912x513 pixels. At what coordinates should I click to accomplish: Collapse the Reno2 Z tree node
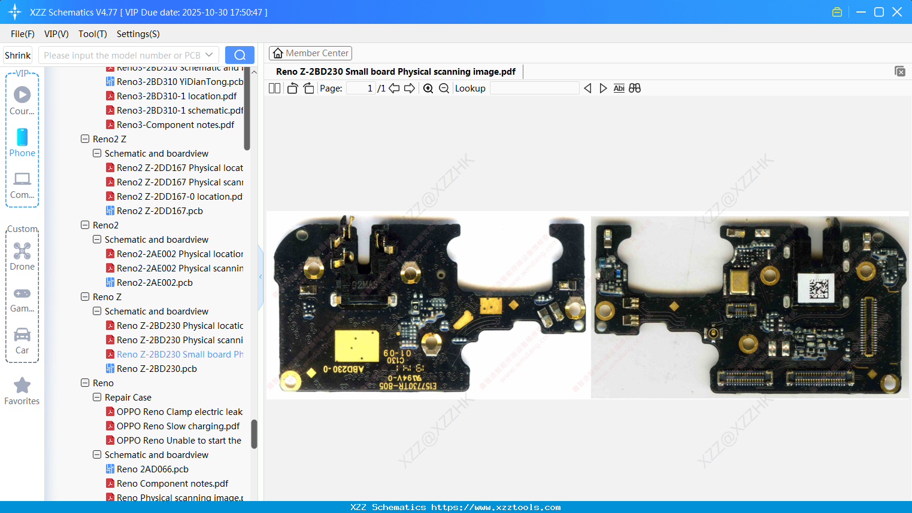click(x=85, y=139)
